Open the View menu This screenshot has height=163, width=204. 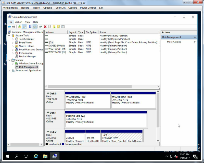tap(28, 22)
